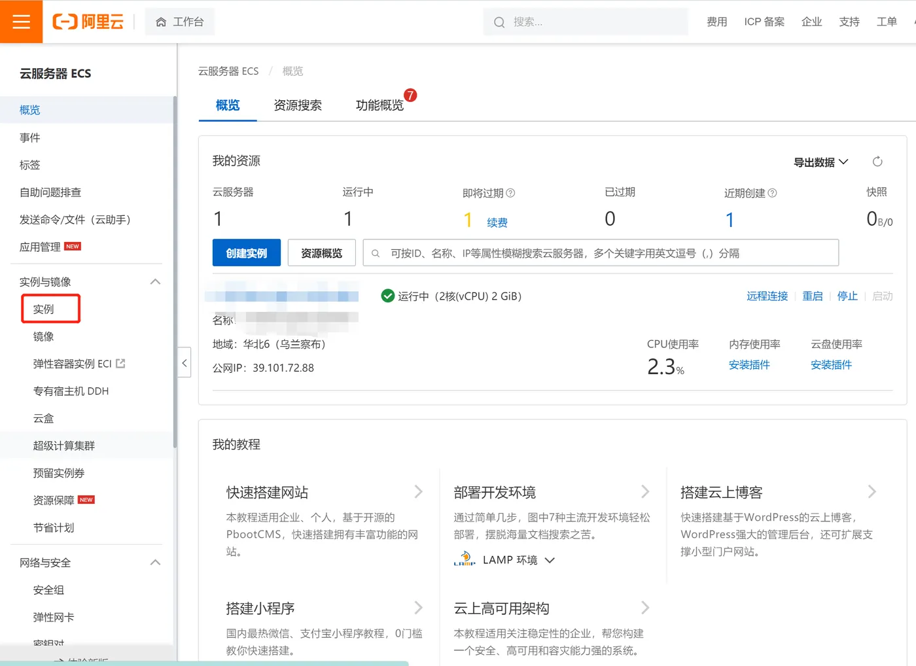916x666 pixels.
Task: Open 企业 in top navigation
Action: click(x=812, y=22)
